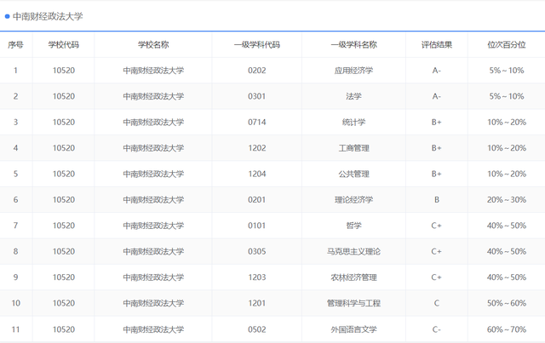Click the 法学 subject cell
The image size is (545, 343).
(354, 96)
